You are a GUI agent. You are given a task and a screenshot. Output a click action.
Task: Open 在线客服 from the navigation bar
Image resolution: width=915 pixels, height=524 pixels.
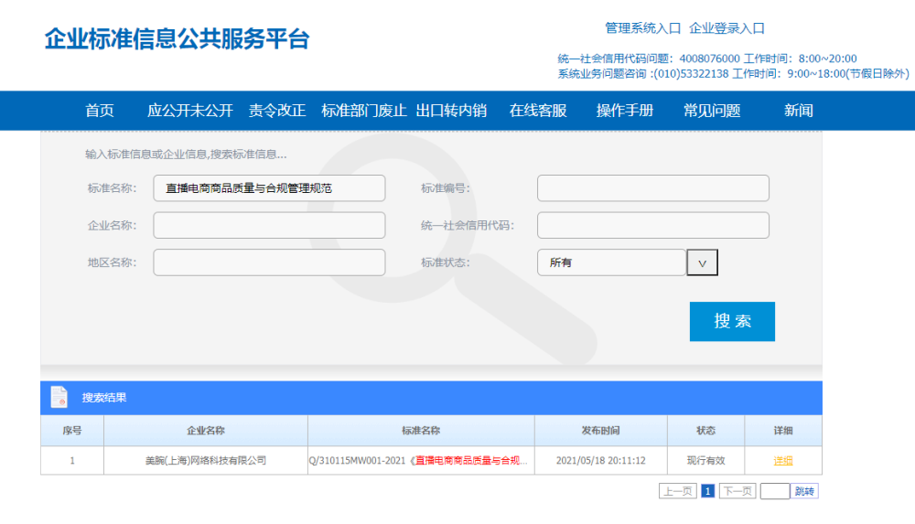[x=538, y=111]
